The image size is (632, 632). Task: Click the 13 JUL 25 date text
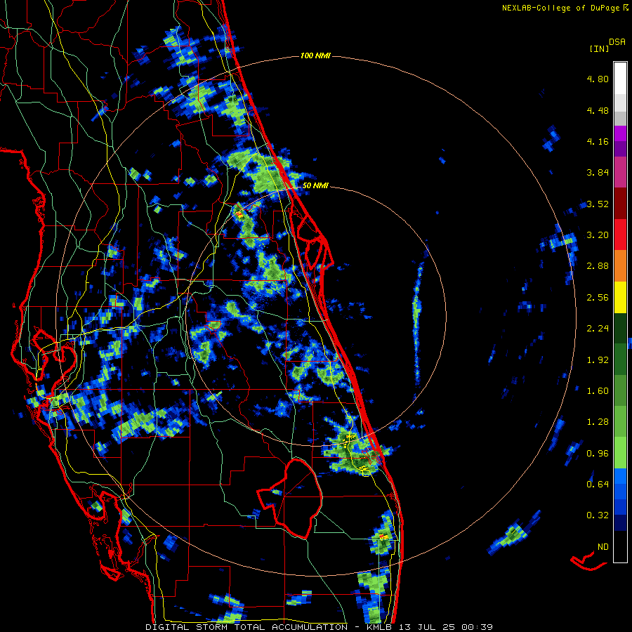[427, 627]
